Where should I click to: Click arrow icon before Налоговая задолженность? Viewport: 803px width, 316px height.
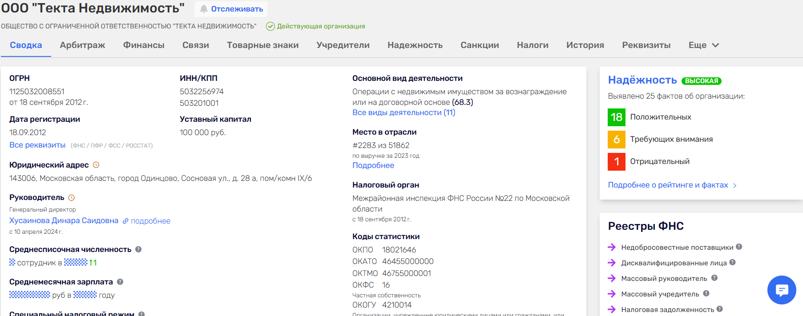tap(612, 309)
